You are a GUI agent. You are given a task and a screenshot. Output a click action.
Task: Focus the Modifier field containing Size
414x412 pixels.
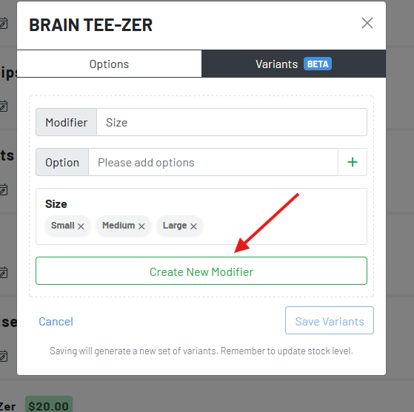[x=232, y=123]
